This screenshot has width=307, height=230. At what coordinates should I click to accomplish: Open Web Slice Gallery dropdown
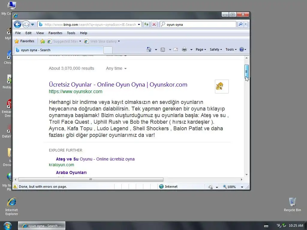coord(102,41)
